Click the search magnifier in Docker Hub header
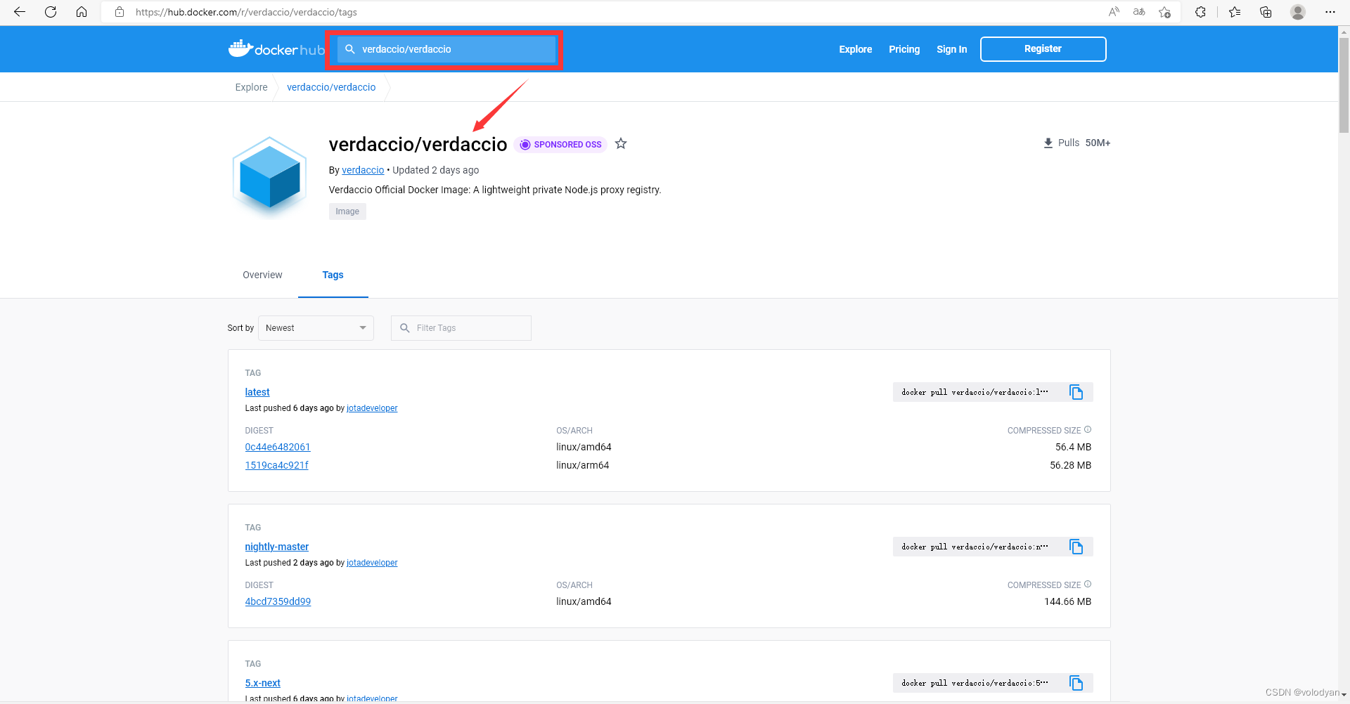 (349, 49)
